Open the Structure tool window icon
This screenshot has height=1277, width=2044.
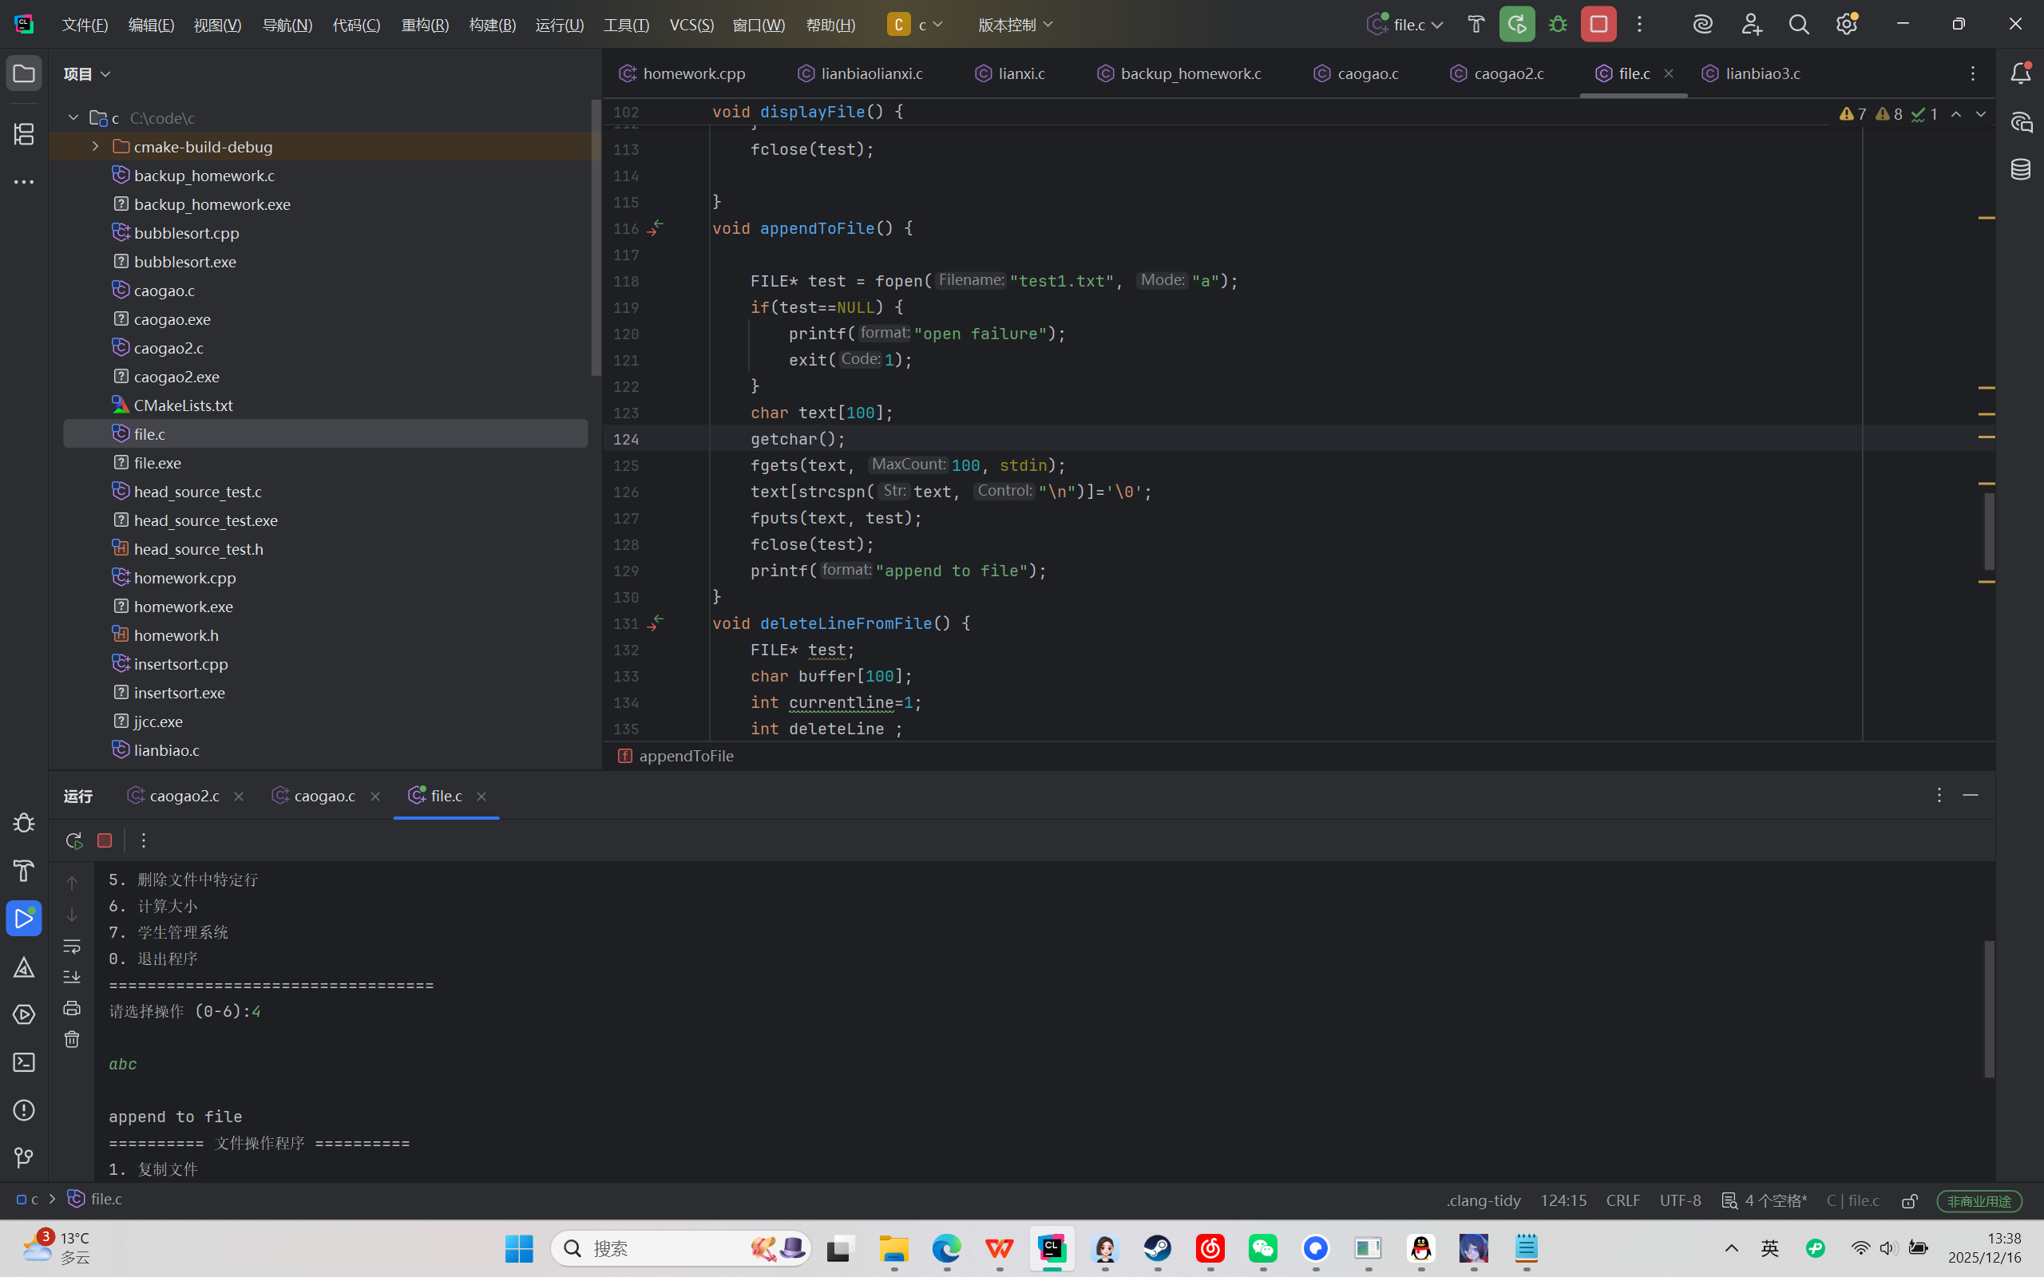24,133
